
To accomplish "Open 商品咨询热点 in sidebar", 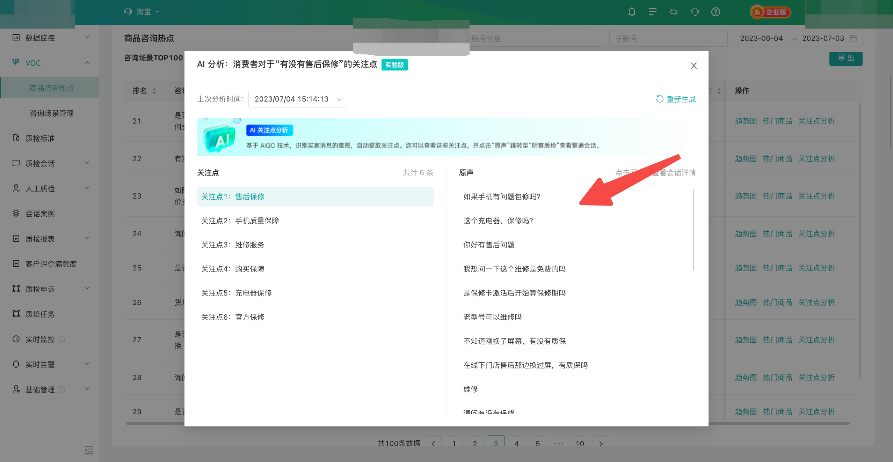I will coord(49,88).
